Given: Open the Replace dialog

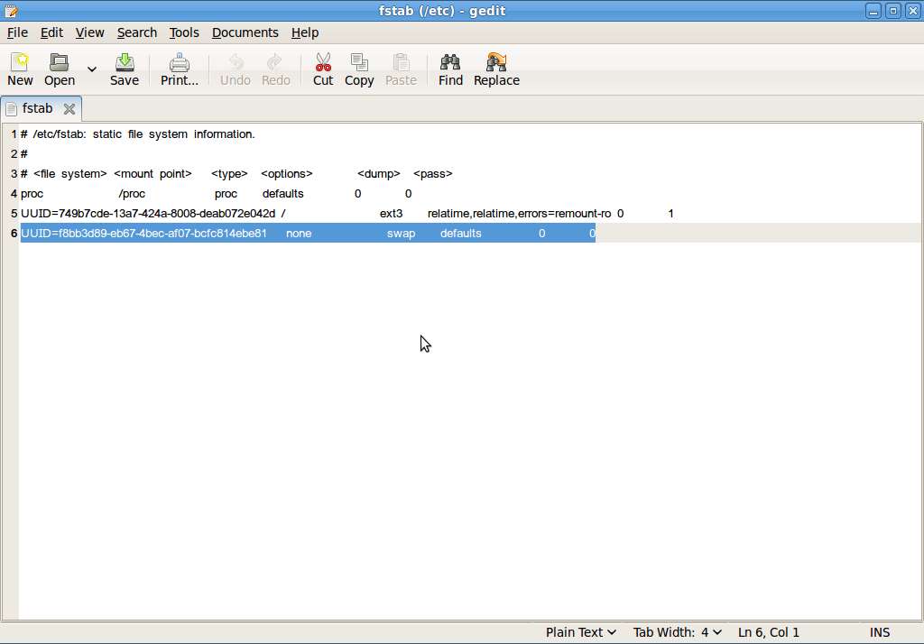Looking at the screenshot, I should [x=496, y=69].
